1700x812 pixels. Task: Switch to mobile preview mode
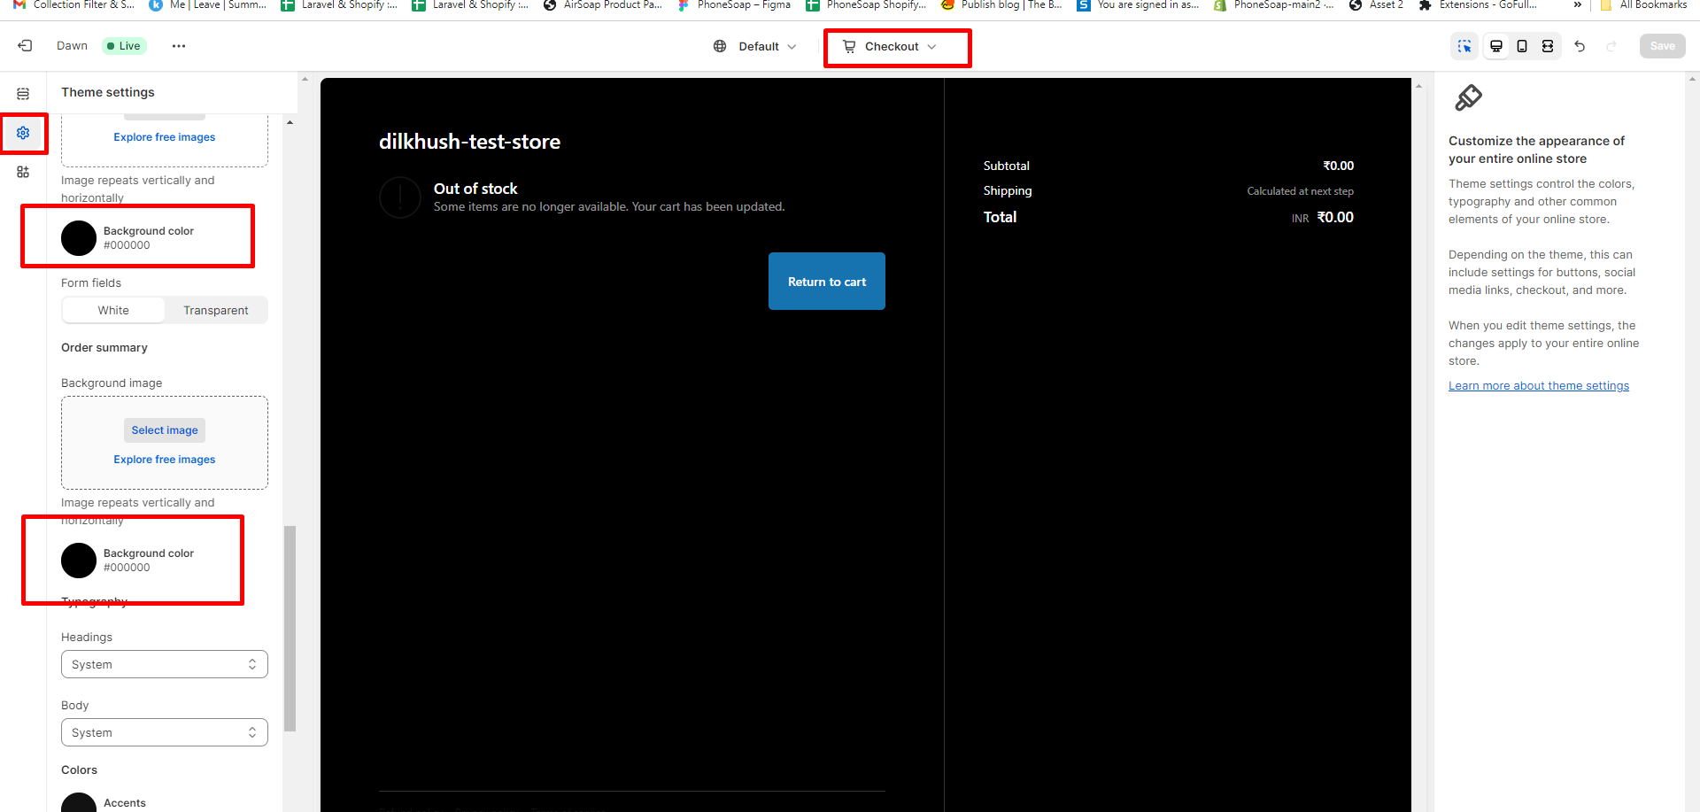click(x=1522, y=46)
